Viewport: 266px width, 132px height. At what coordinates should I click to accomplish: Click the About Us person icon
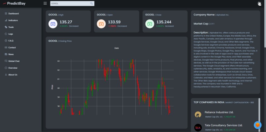pos(6,75)
